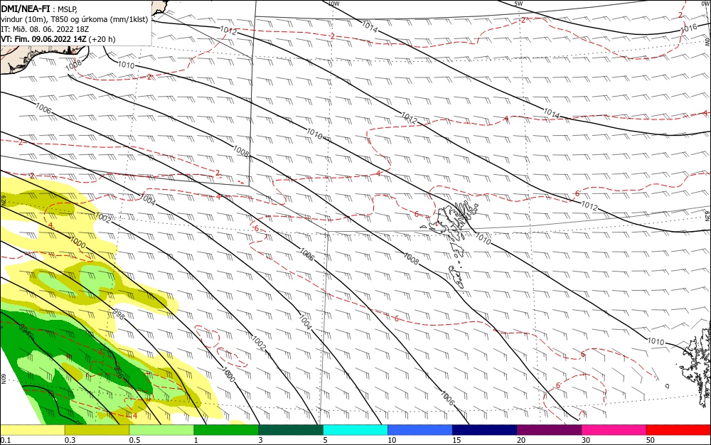
Task: Click the red 50+ legend swatch
Action: click(678, 430)
